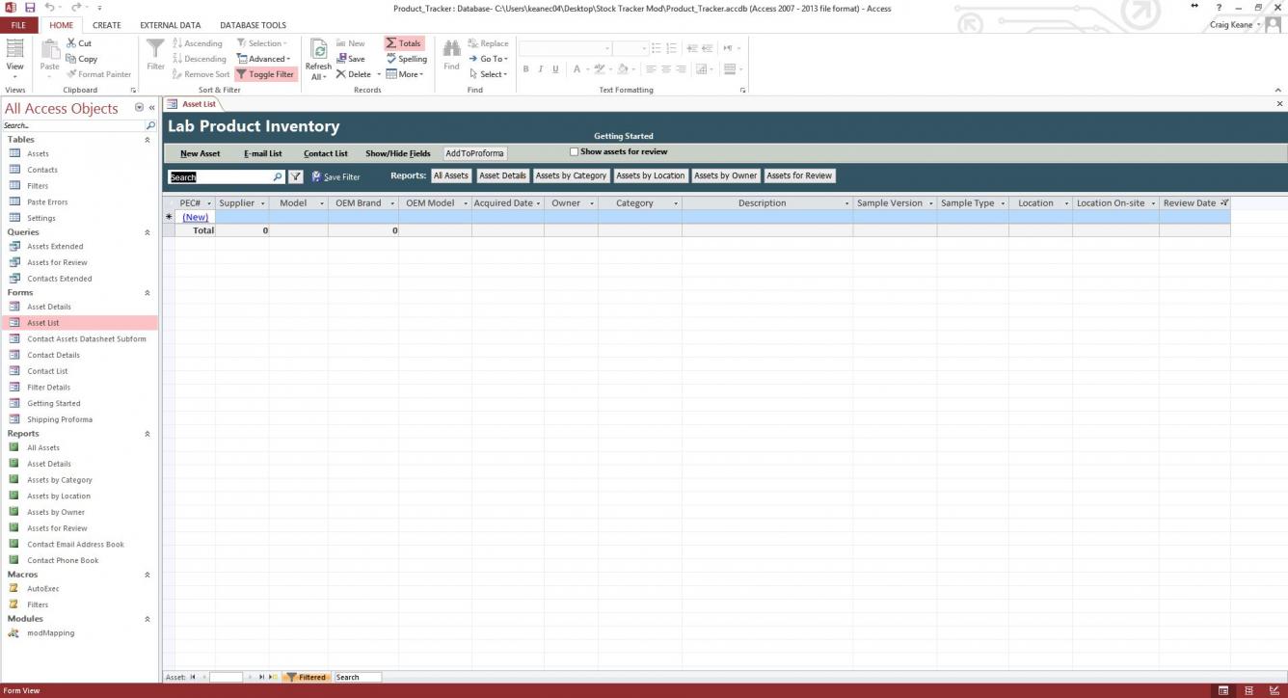The height and width of the screenshot is (698, 1288).
Task: Select the Format Painter tool
Action: [x=98, y=74]
